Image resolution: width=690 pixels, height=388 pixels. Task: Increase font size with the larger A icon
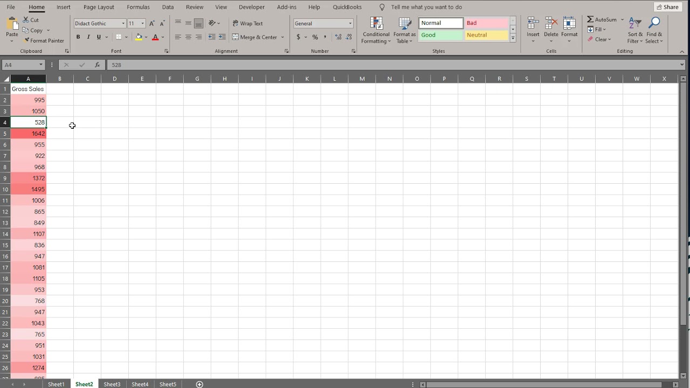(152, 23)
